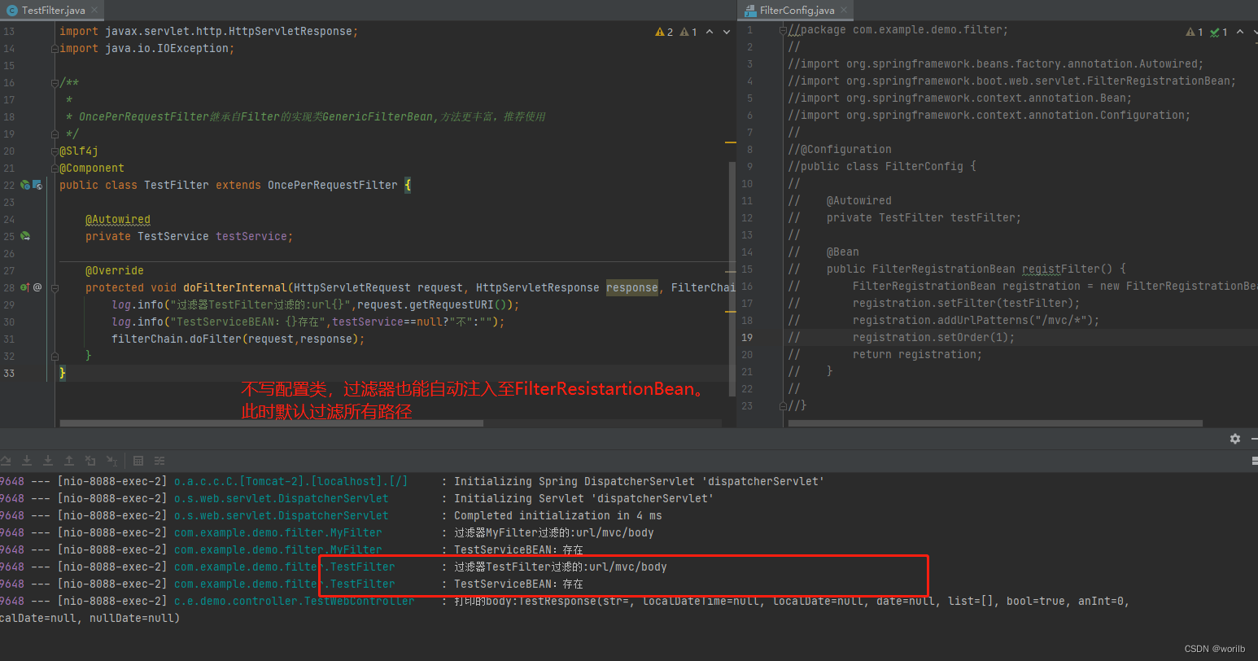Click the first com.example.demo.filter.MyFilter log link
This screenshot has height=661, width=1258.
click(278, 533)
